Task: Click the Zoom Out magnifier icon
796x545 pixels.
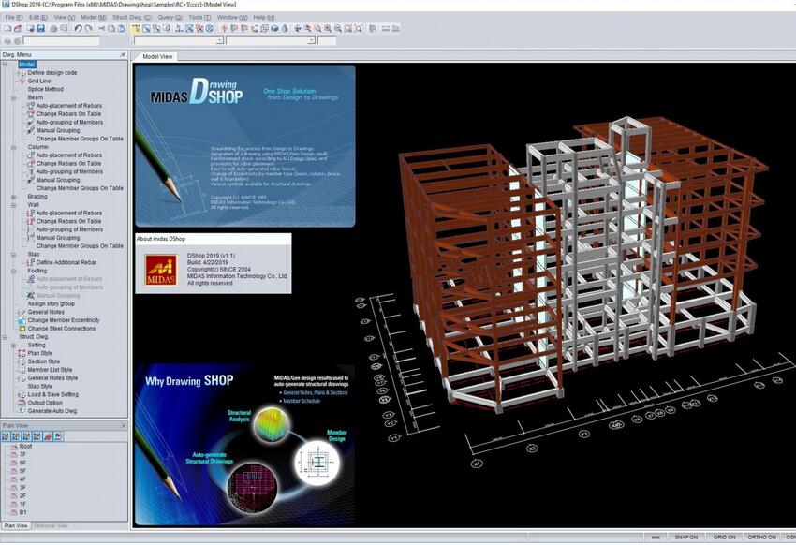Action: (338, 29)
